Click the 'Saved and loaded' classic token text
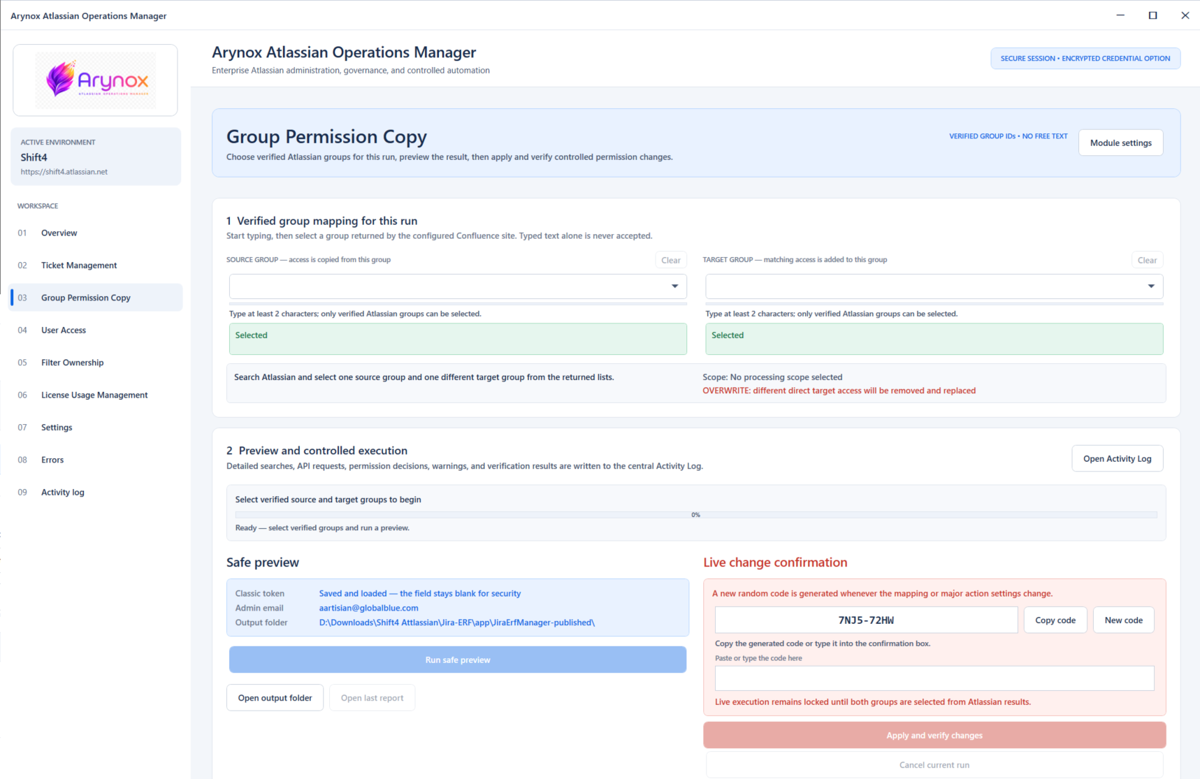The height and width of the screenshot is (779, 1200). (x=419, y=594)
